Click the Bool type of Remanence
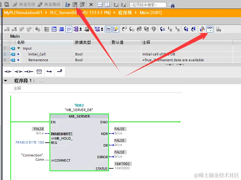241x180 pixels. [79, 60]
